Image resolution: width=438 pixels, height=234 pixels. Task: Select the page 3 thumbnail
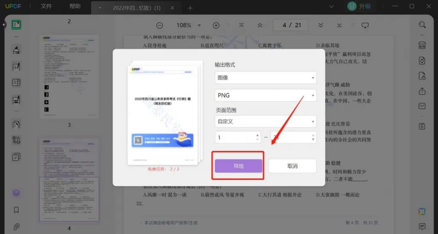(x=69, y=77)
